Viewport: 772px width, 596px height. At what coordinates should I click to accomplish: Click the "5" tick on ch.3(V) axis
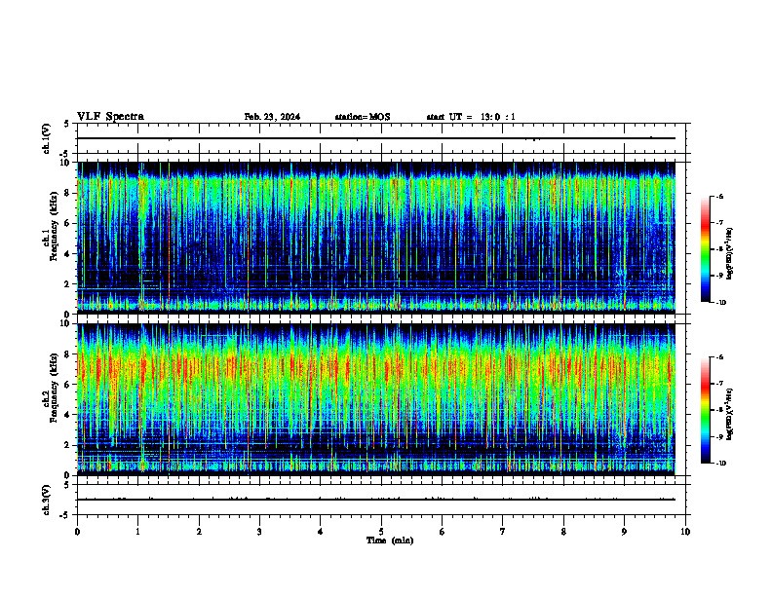pos(67,485)
